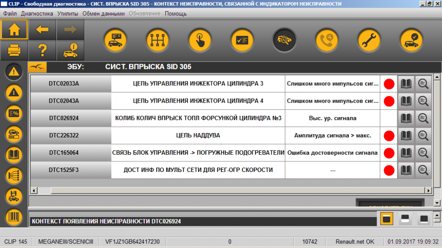Collapse the ЭБУ header with the bird icon
Screen dimensions: 442x248
(37, 67)
